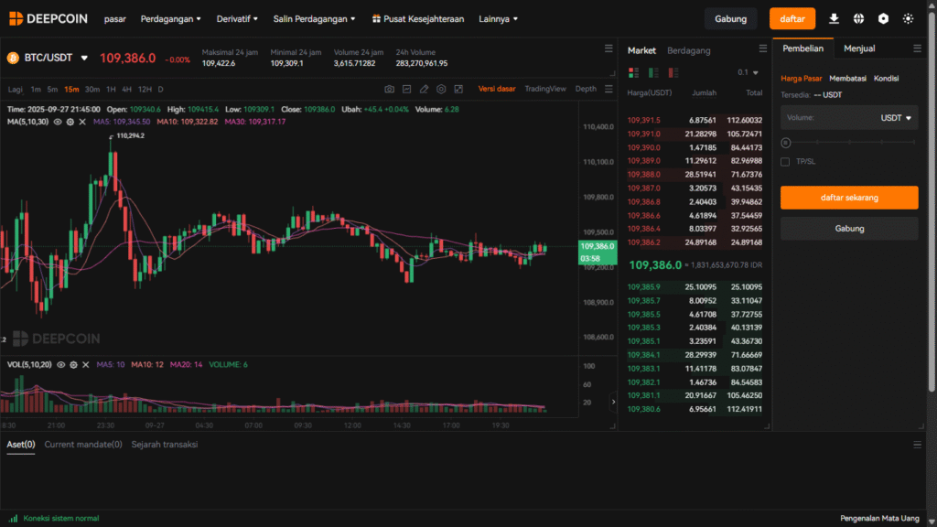Click the Volume input field
The width and height of the screenshot is (937, 527).
click(833, 117)
